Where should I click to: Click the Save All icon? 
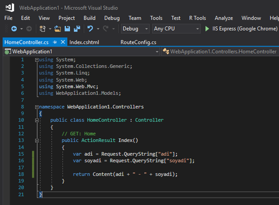pos(77,29)
